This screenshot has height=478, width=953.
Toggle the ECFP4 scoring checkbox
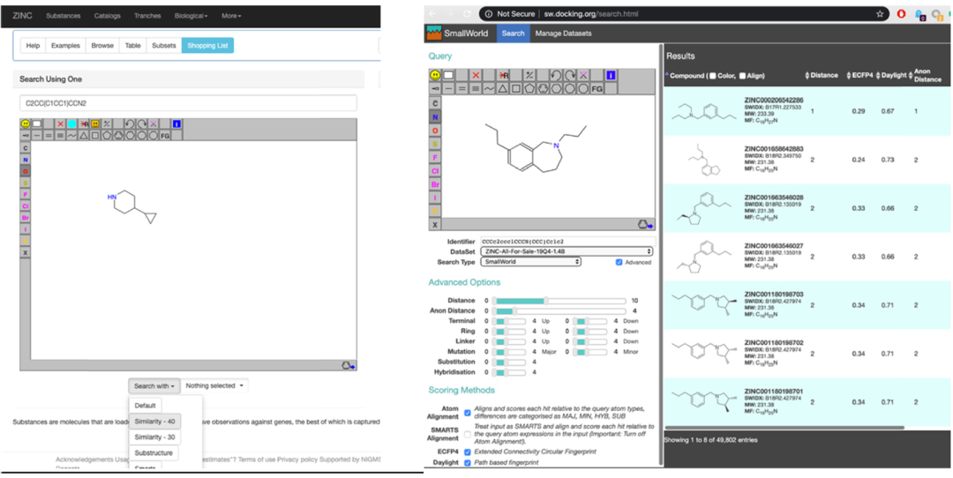click(468, 452)
